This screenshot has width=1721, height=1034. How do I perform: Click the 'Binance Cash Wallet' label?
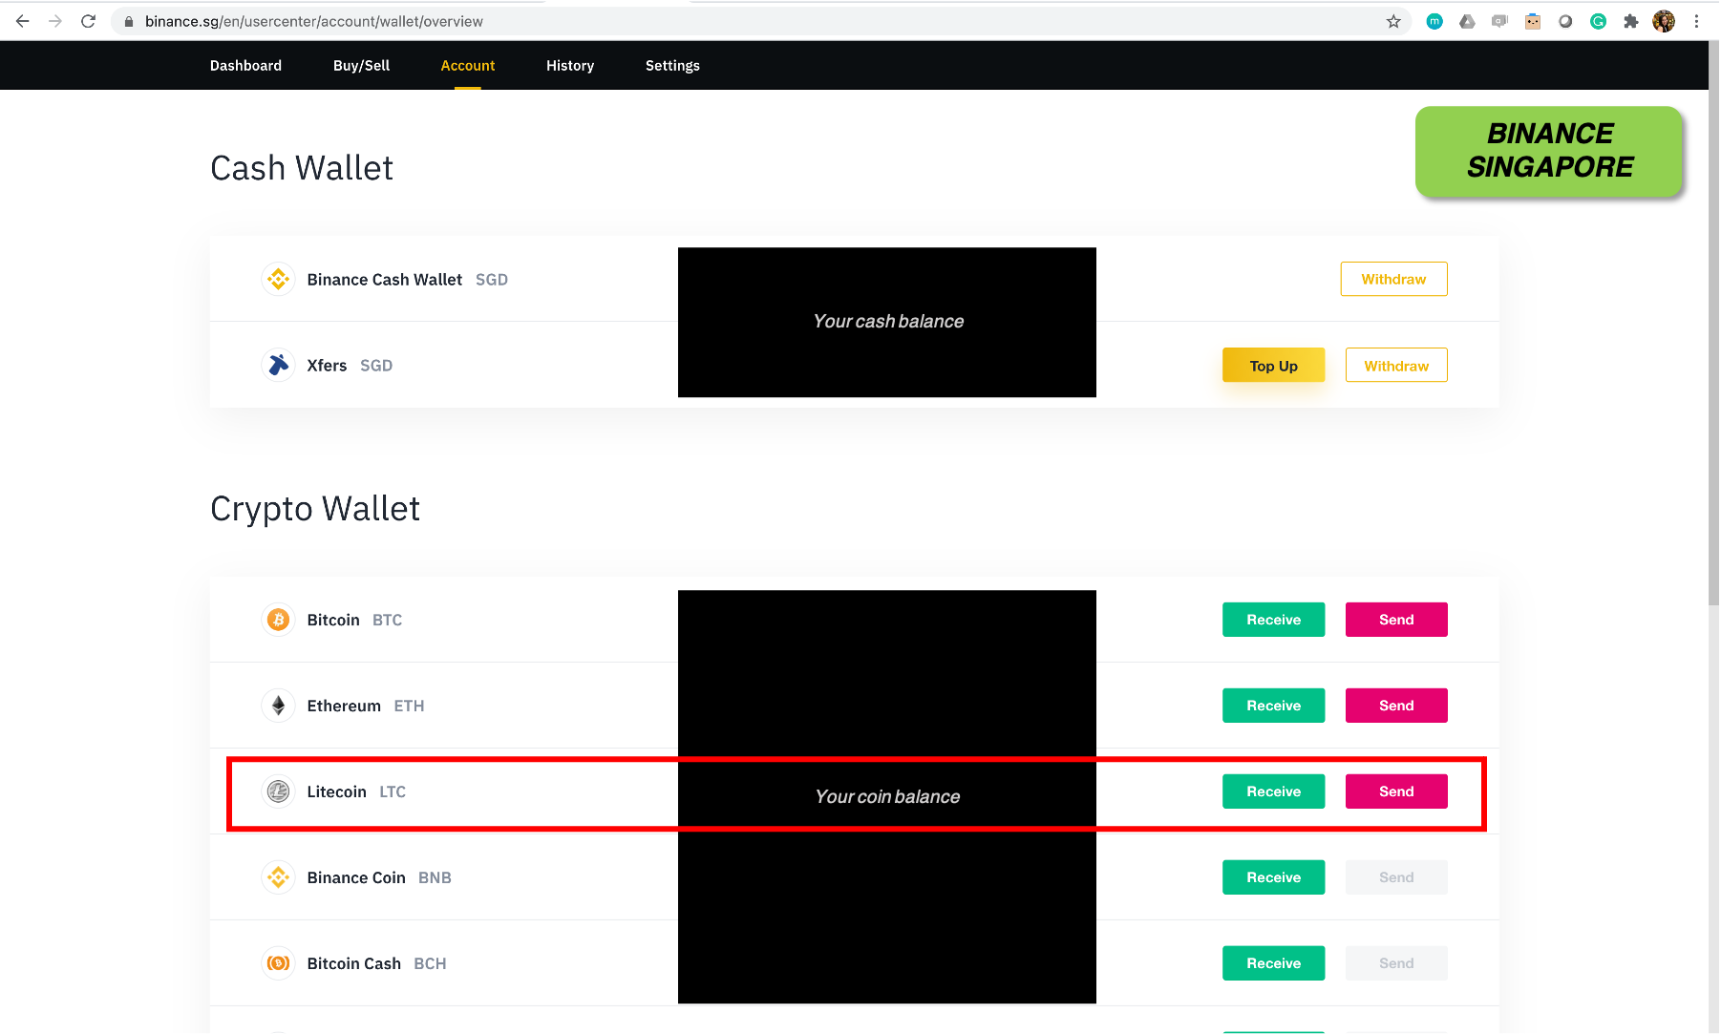tap(384, 279)
